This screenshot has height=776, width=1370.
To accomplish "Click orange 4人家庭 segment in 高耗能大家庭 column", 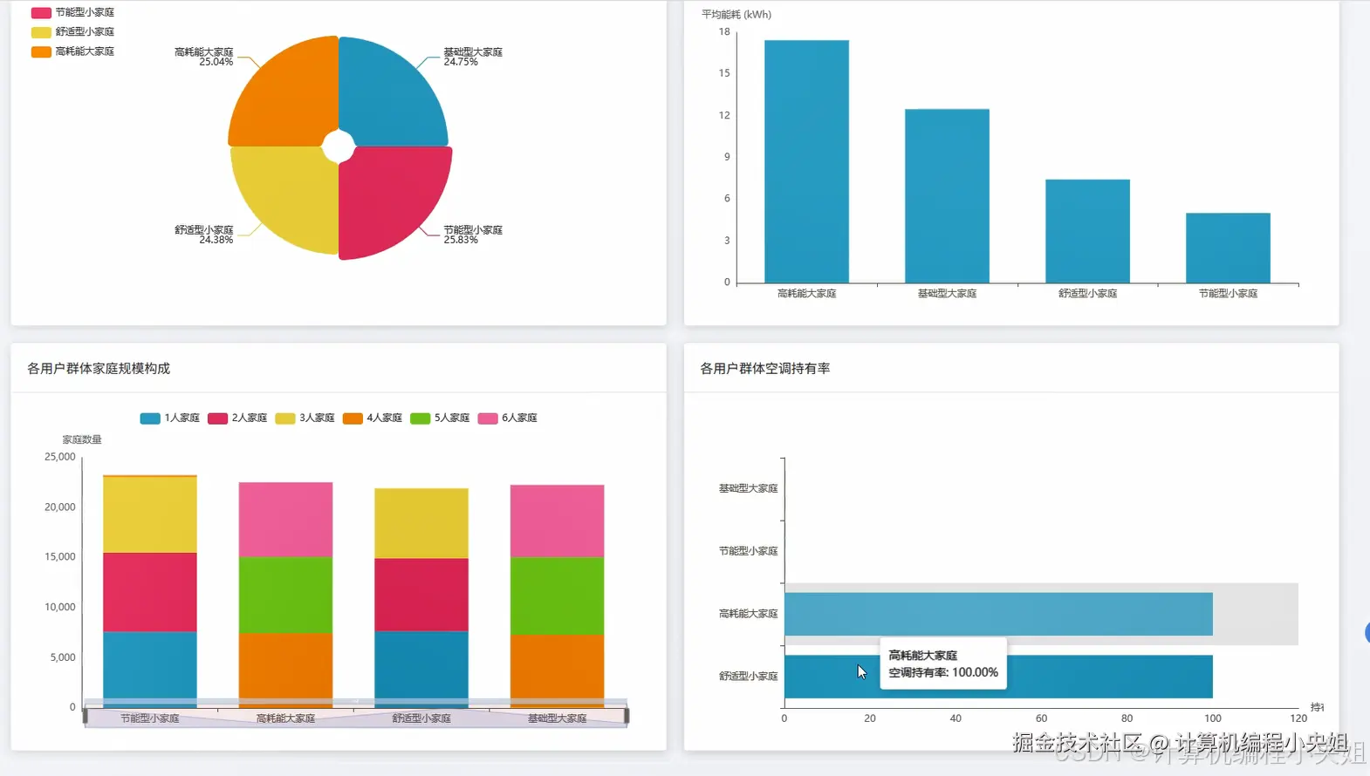I will coord(285,667).
